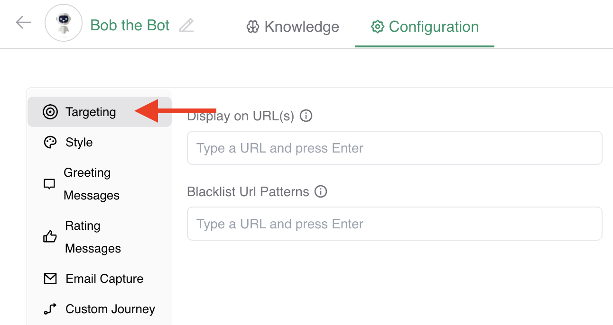This screenshot has width=613, height=325.
Task: Select Targeting in the sidebar
Action: [x=91, y=112]
